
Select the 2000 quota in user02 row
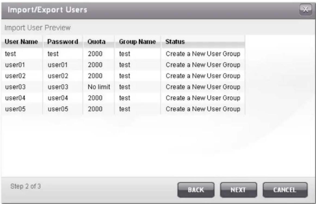[95, 76]
